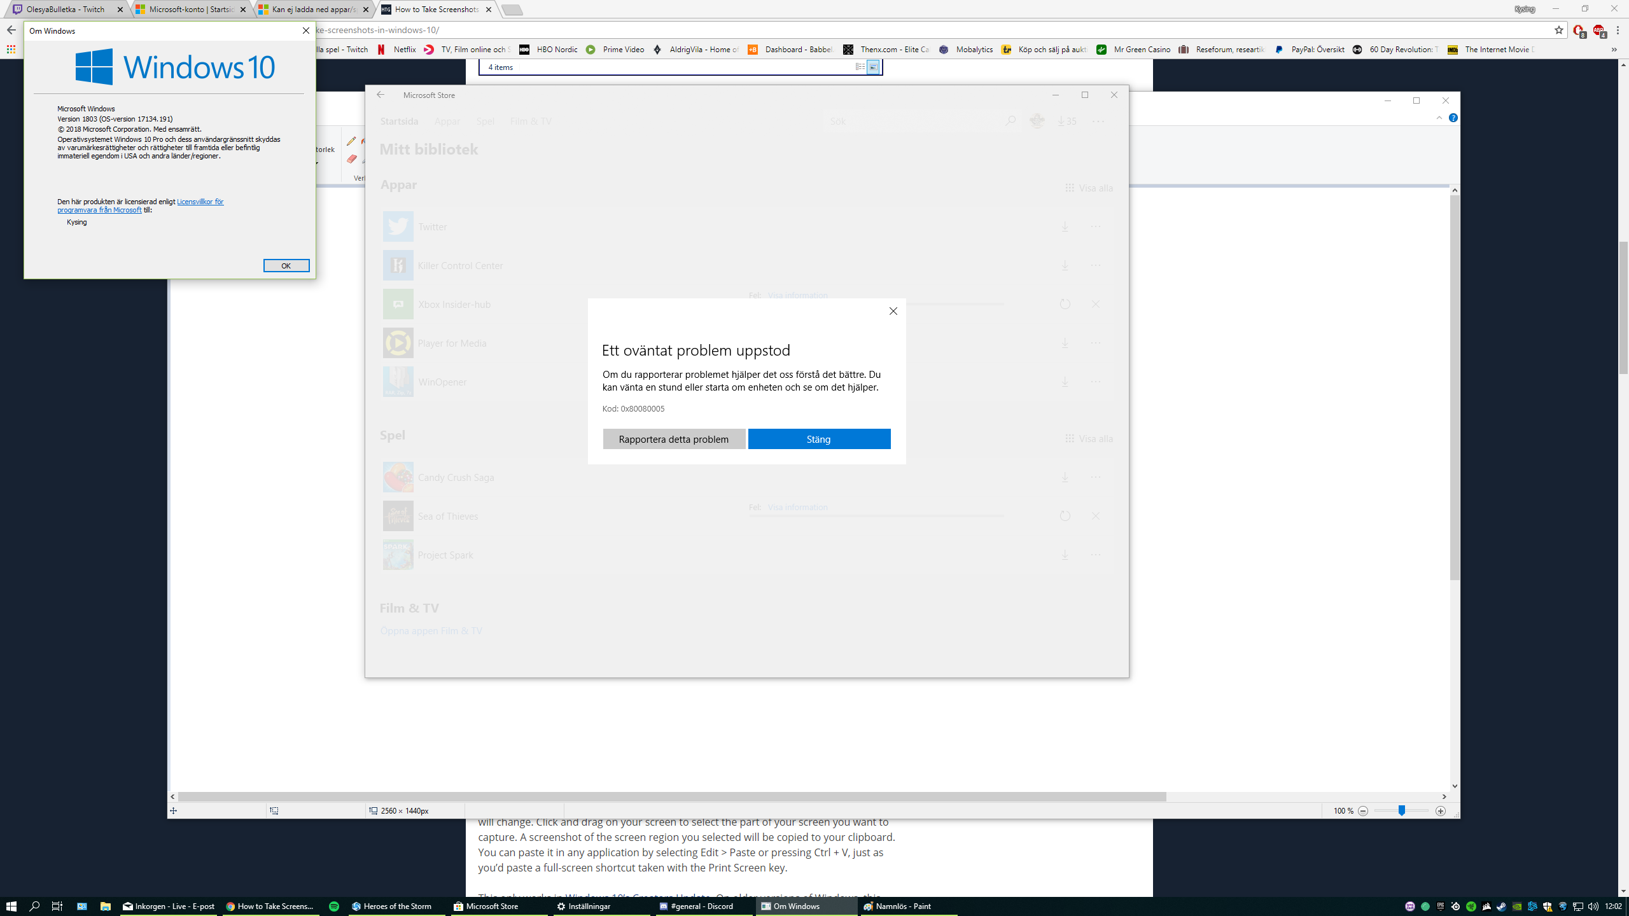
Task: Open the Steam tray icon
Action: [x=1502, y=906]
